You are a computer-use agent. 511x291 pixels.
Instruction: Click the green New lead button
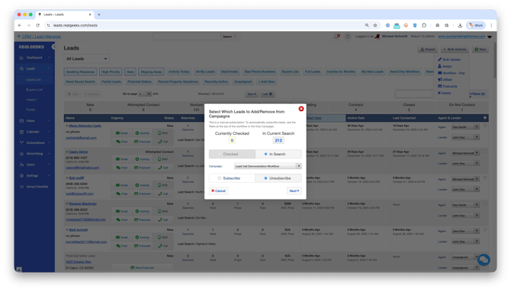point(480,50)
